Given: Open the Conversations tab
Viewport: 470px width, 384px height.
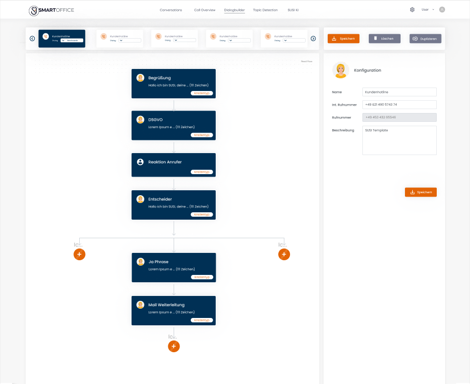Looking at the screenshot, I should (x=171, y=10).
